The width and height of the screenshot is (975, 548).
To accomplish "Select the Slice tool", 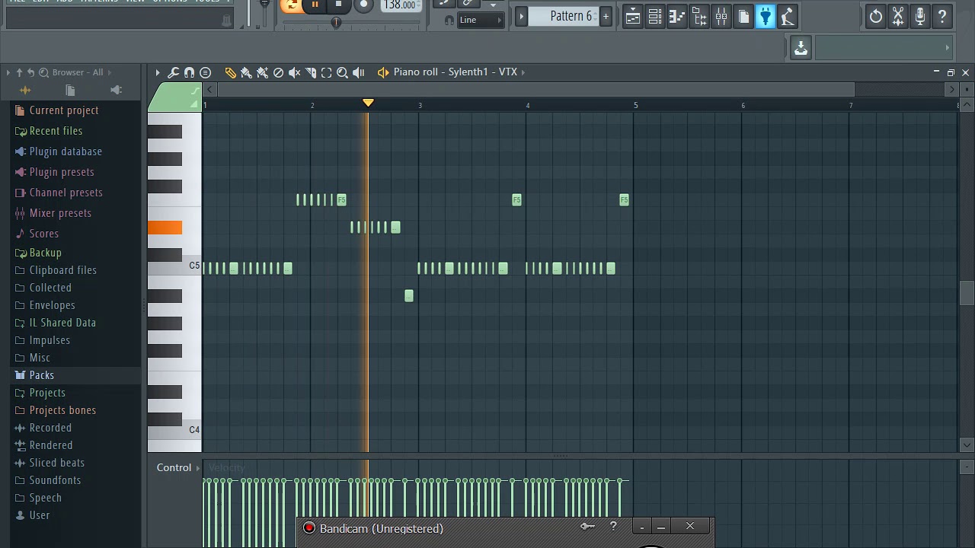I will 310,72.
